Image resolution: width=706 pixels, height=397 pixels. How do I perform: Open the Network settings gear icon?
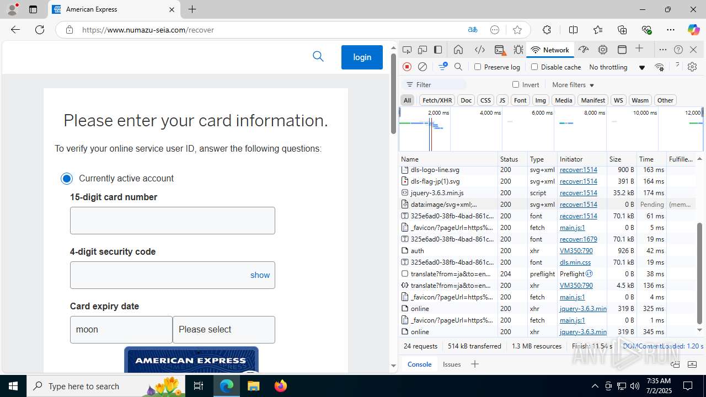coord(692,67)
